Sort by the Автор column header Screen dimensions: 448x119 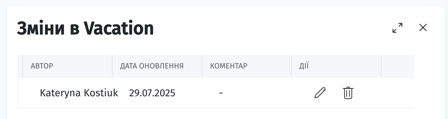[42, 66]
